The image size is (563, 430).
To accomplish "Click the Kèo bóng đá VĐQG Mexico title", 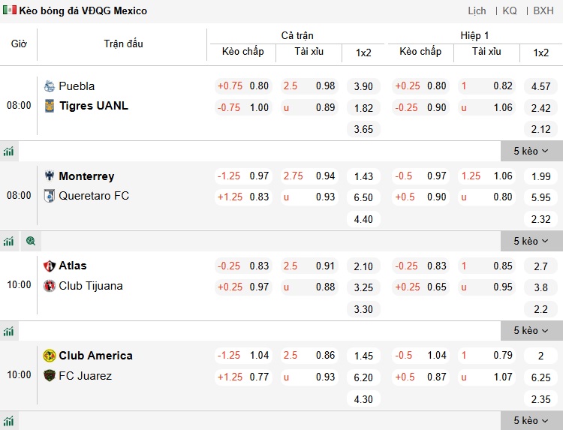I will pyautogui.click(x=83, y=11).
